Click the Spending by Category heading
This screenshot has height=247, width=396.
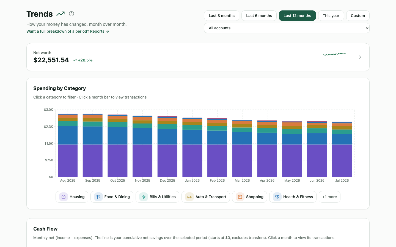coord(60,88)
